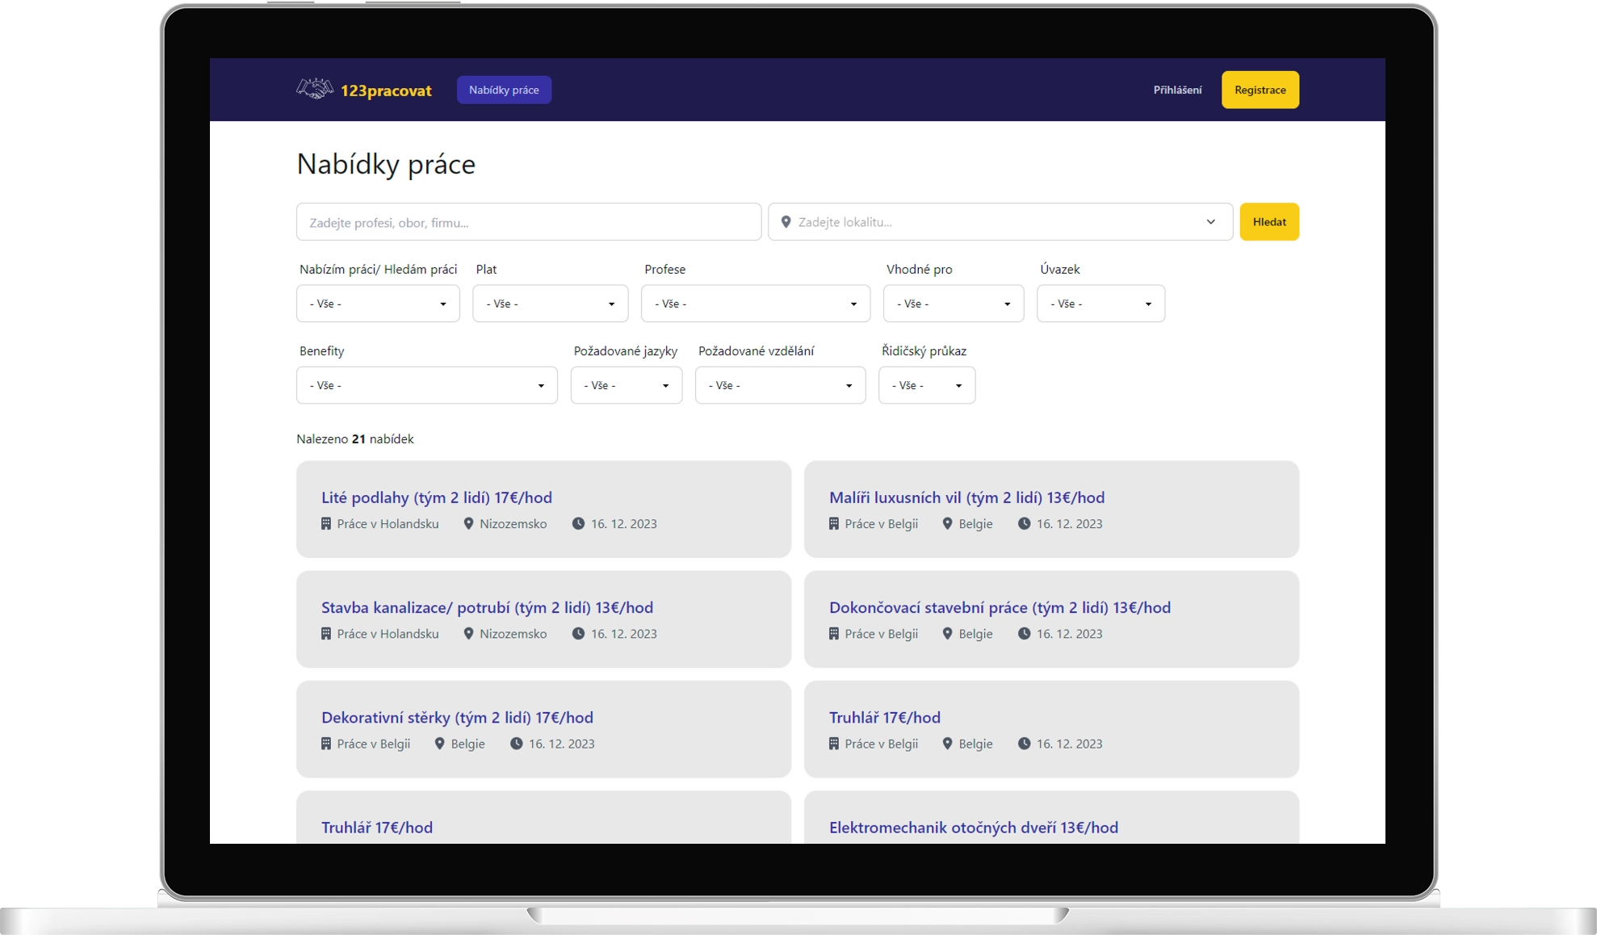The image size is (1597, 935).
Task: Click the Nizozemsko pin icon in the Stavba kanalizace card
Action: [468, 634]
